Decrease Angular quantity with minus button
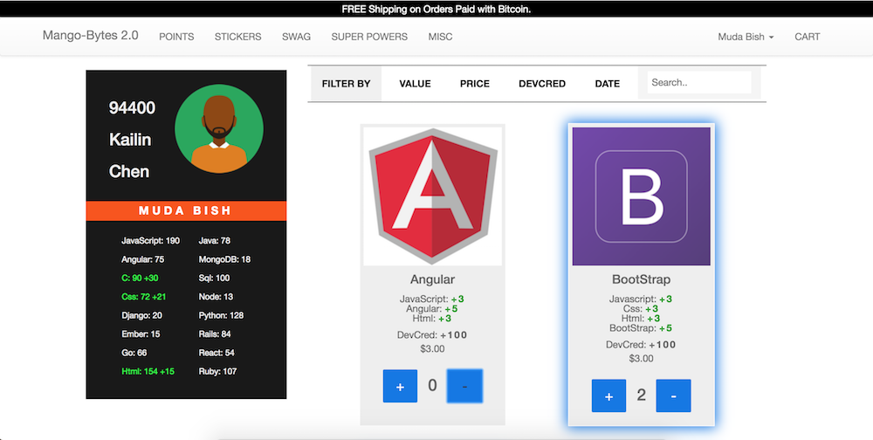The width and height of the screenshot is (873, 440). pos(464,386)
